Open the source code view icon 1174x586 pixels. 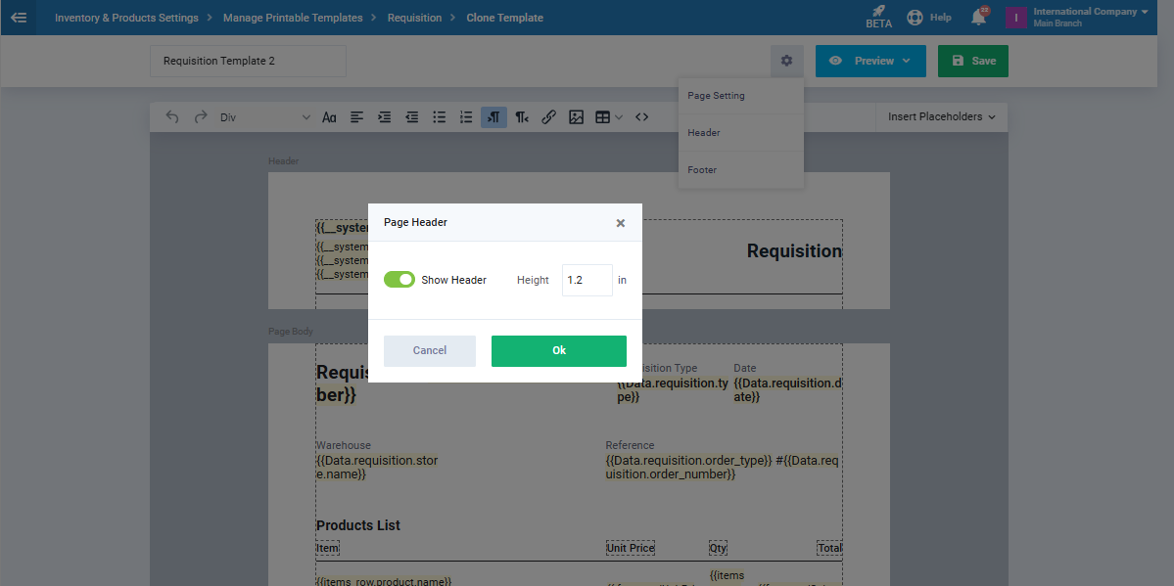[641, 117]
